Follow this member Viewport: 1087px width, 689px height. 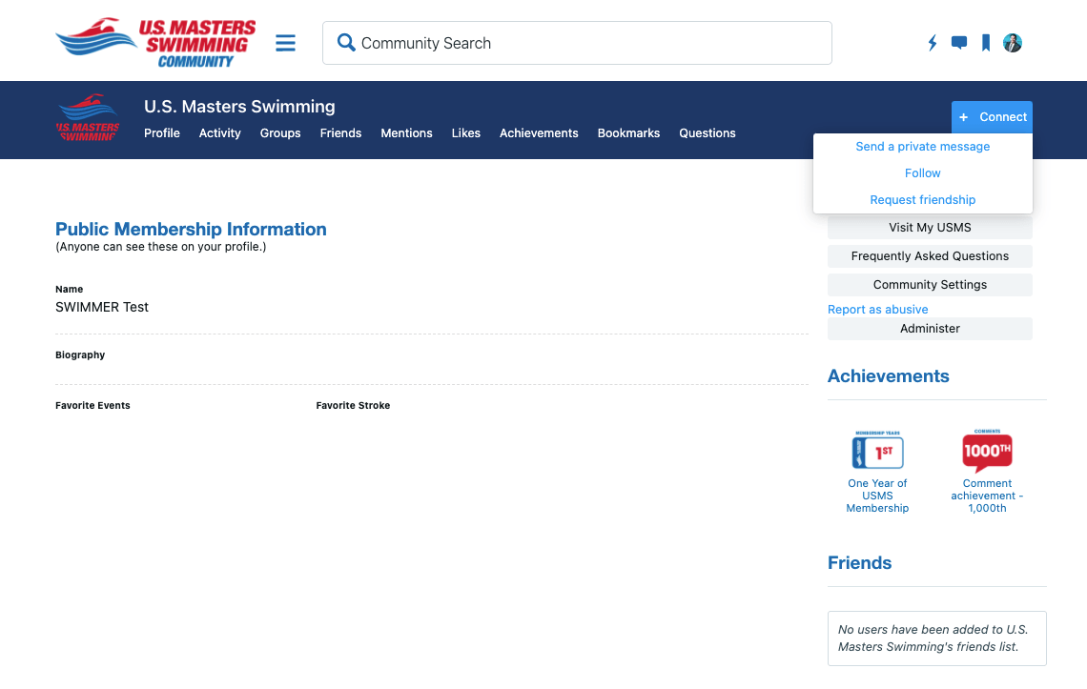pos(922,172)
